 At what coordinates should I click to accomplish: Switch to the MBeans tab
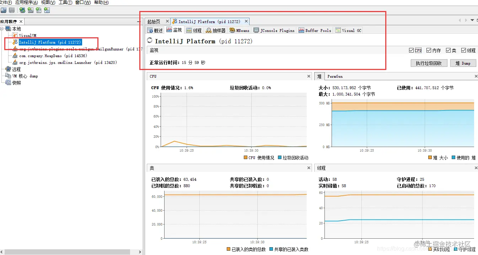240,31
